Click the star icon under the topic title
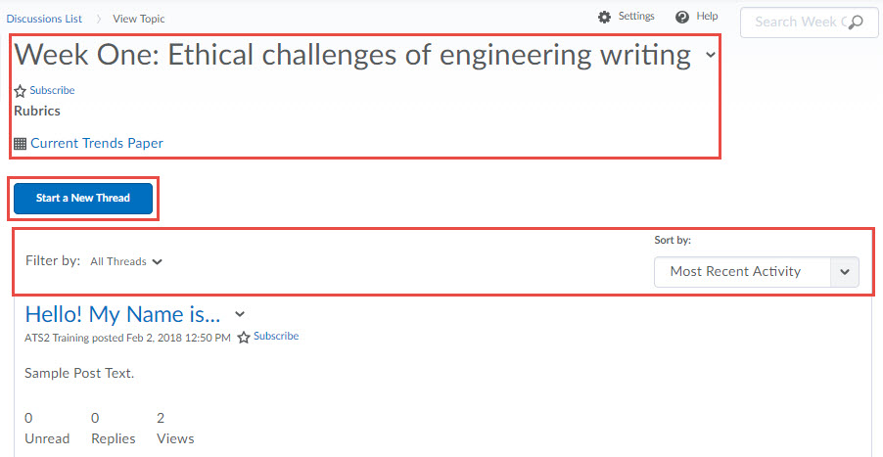883x457 pixels. coord(20,91)
